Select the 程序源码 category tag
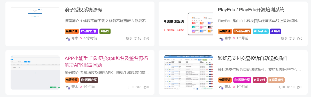Image resolution: width=311 pixels, height=97 pixels. [242, 31]
